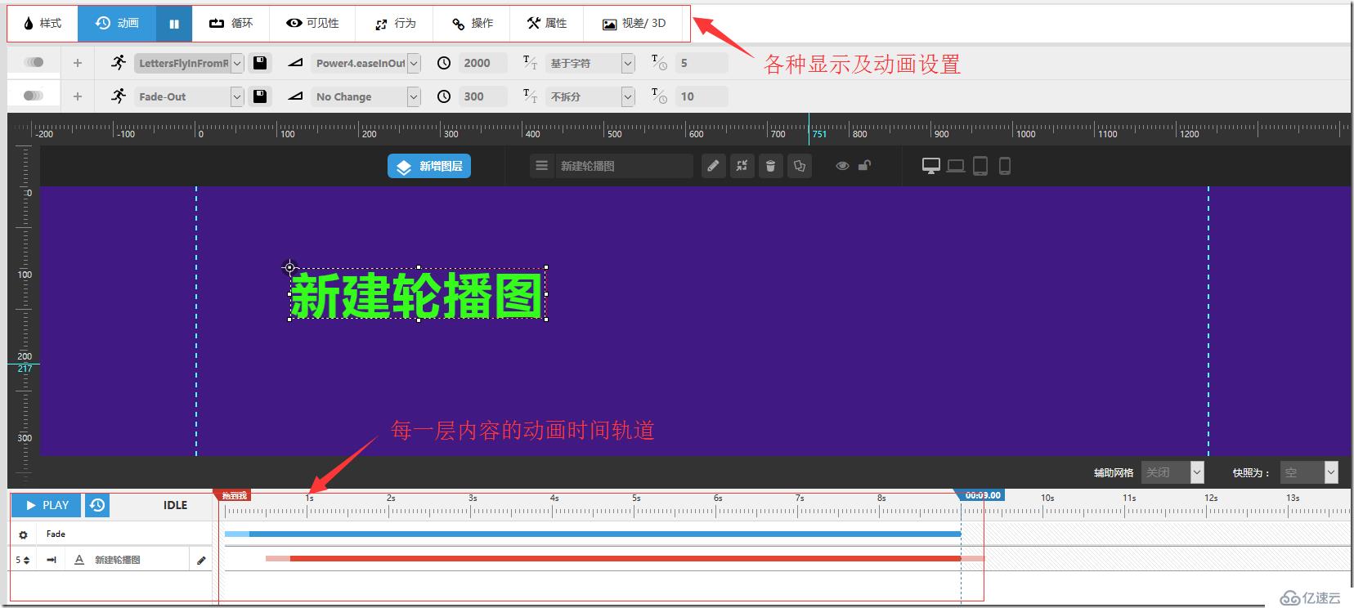Screen dimensions: 1354x608
Task: Select the laptop device view
Action: click(956, 167)
